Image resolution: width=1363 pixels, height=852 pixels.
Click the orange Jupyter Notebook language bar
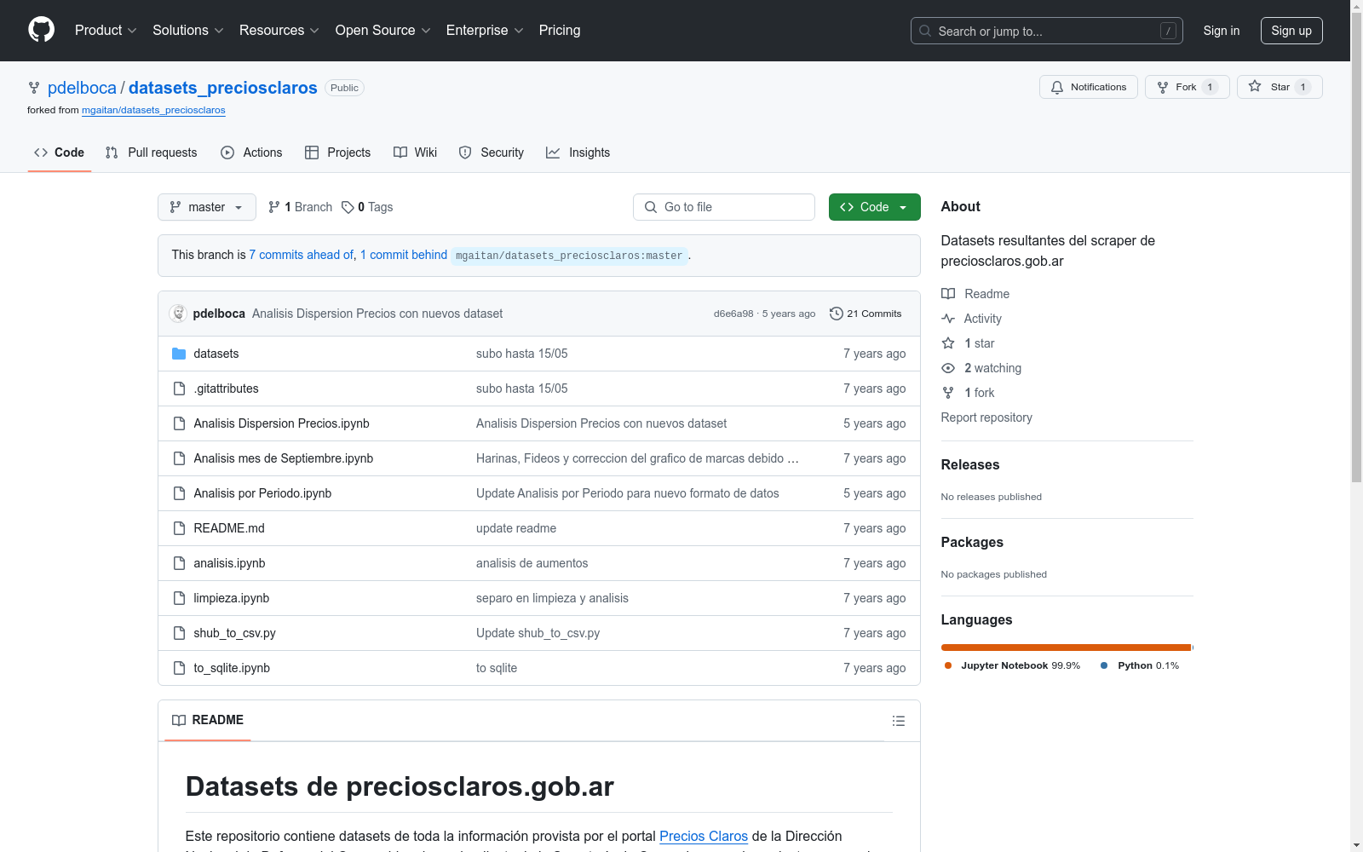click(x=1066, y=648)
